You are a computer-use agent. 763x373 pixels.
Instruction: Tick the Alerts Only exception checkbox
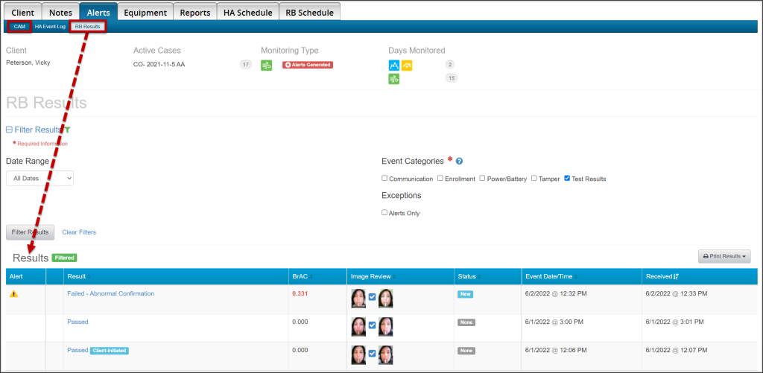(384, 213)
